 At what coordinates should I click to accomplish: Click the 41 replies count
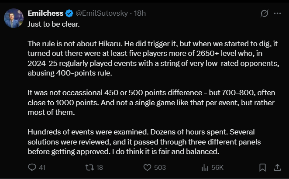42,167
